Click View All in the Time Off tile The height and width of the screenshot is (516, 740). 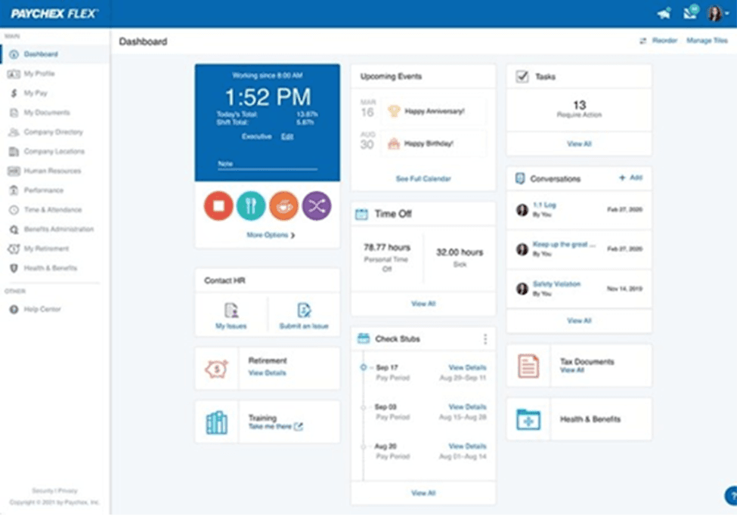click(x=423, y=303)
